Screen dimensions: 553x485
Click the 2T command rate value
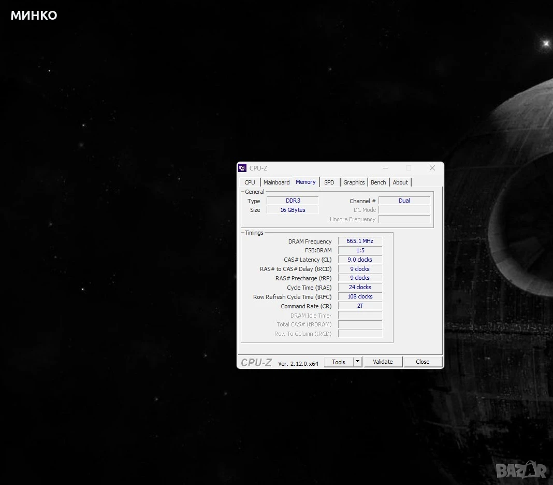[x=360, y=306]
